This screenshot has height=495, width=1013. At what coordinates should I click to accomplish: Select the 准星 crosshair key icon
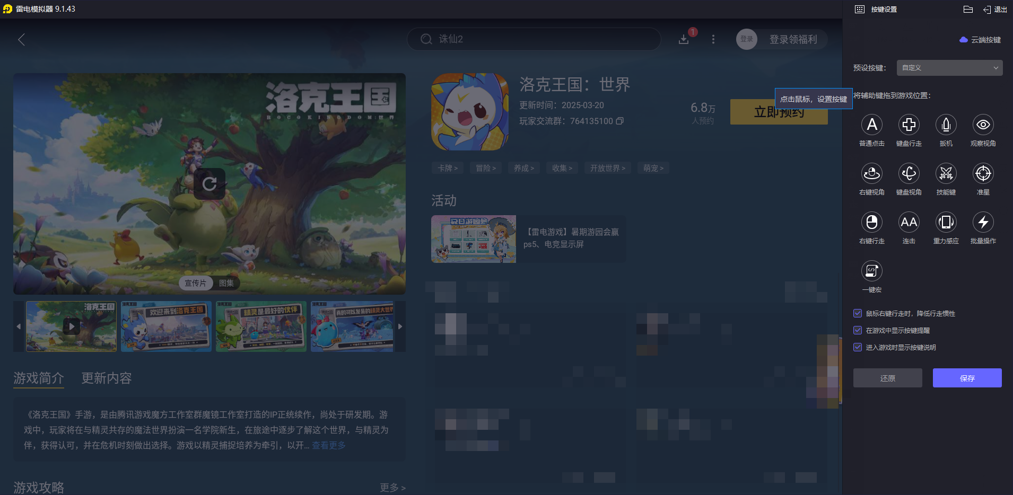983,174
